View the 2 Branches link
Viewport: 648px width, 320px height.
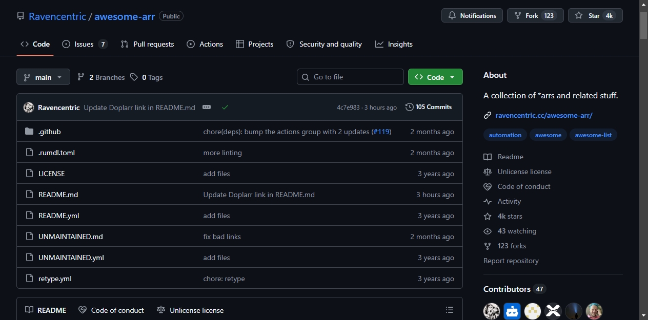101,77
